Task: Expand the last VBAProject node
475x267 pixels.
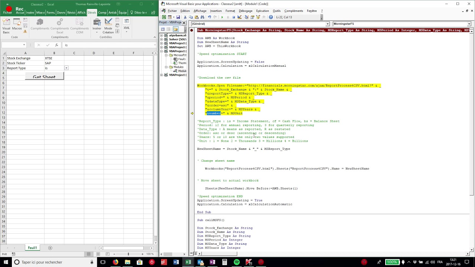Action: [x=161, y=75]
